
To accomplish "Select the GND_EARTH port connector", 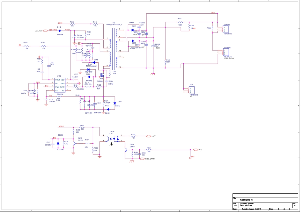I will pyautogui.click(x=143, y=159).
